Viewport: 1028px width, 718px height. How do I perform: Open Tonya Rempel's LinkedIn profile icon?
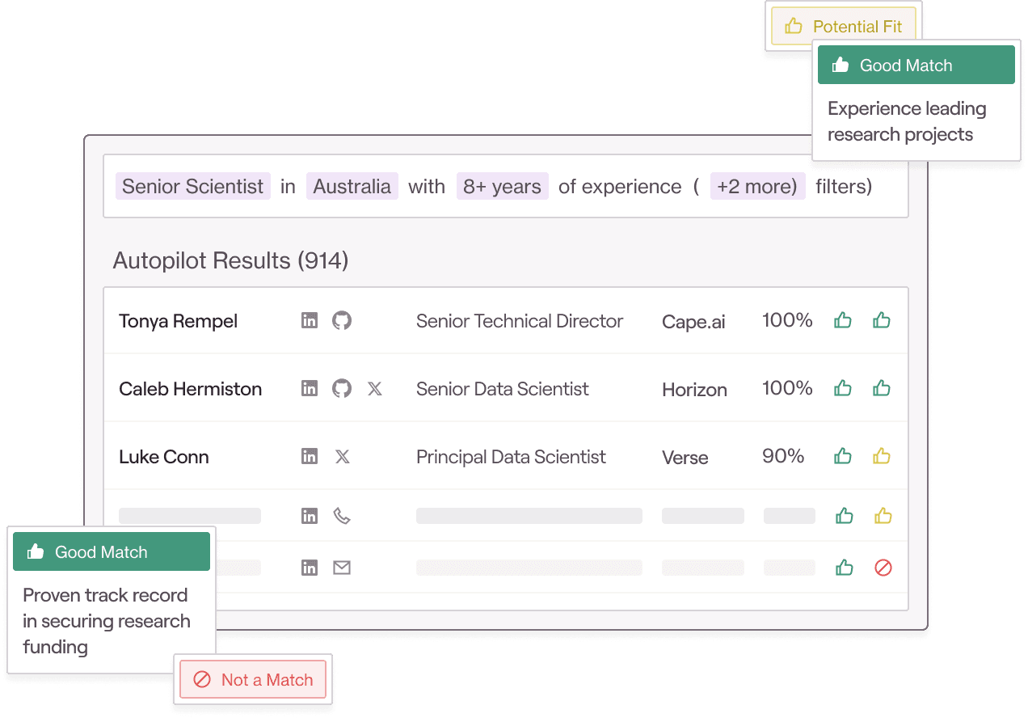tap(310, 321)
